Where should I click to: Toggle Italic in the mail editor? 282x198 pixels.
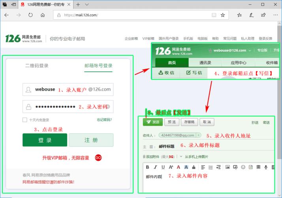(155, 167)
